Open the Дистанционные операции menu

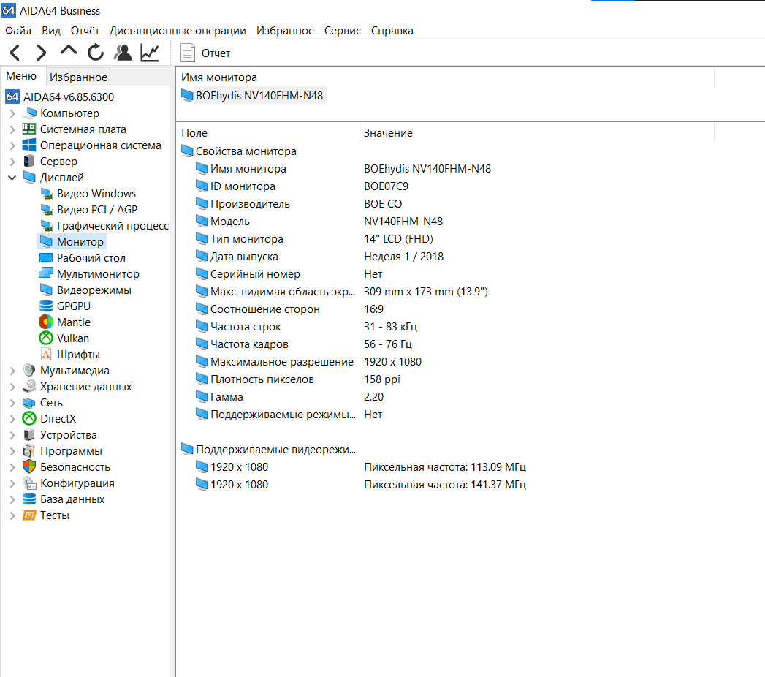coord(178,31)
